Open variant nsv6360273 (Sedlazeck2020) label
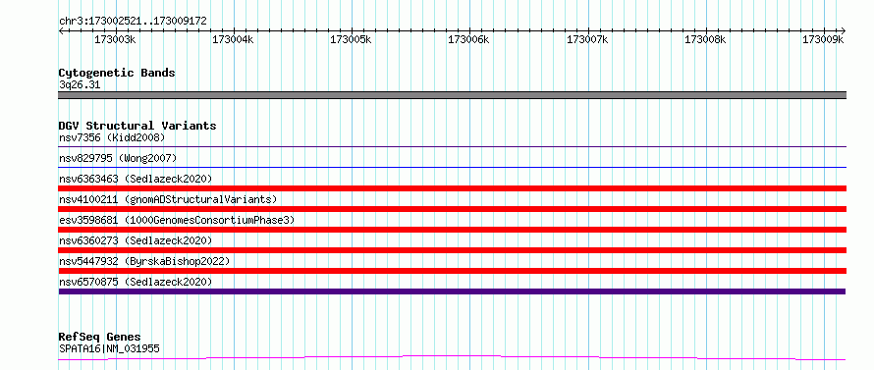The width and height of the screenshot is (874, 370). (136, 240)
